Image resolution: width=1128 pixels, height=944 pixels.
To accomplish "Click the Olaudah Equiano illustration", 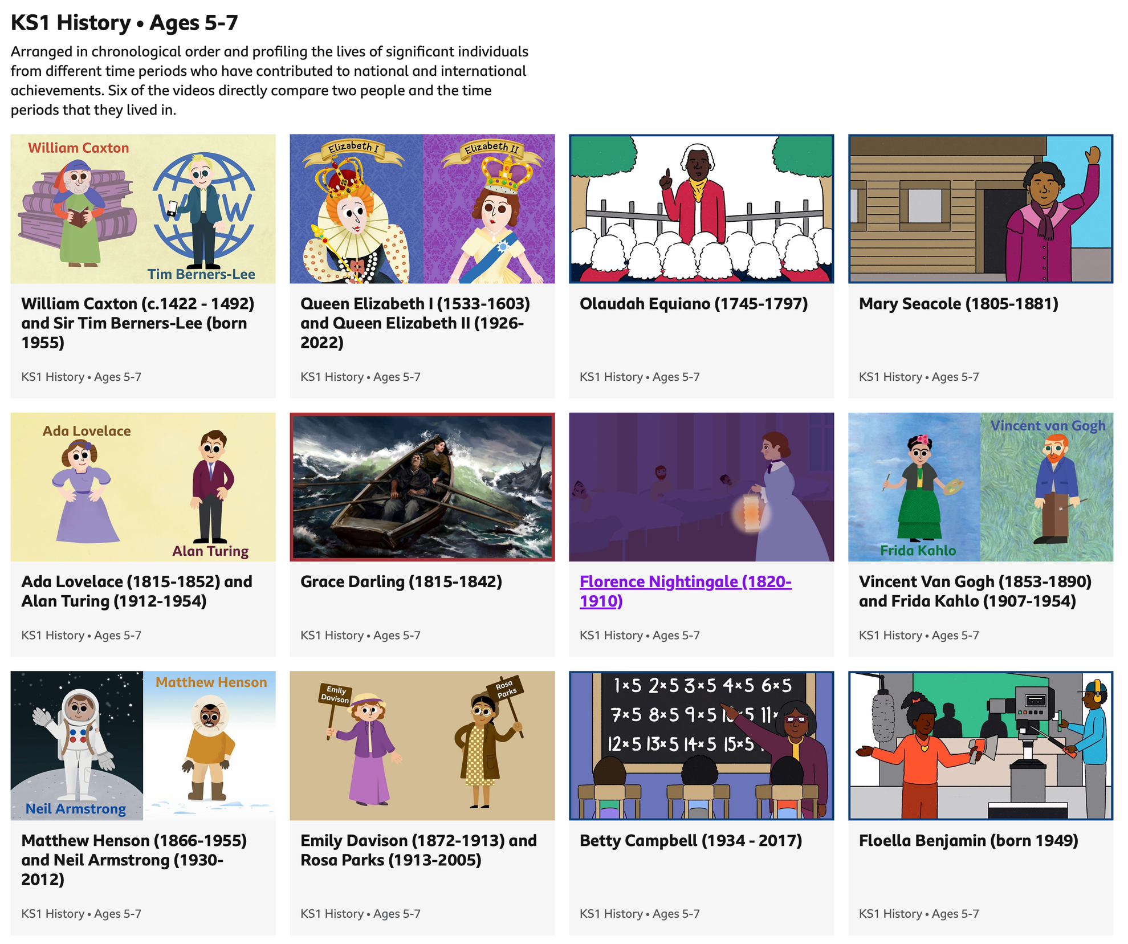I will tap(702, 209).
